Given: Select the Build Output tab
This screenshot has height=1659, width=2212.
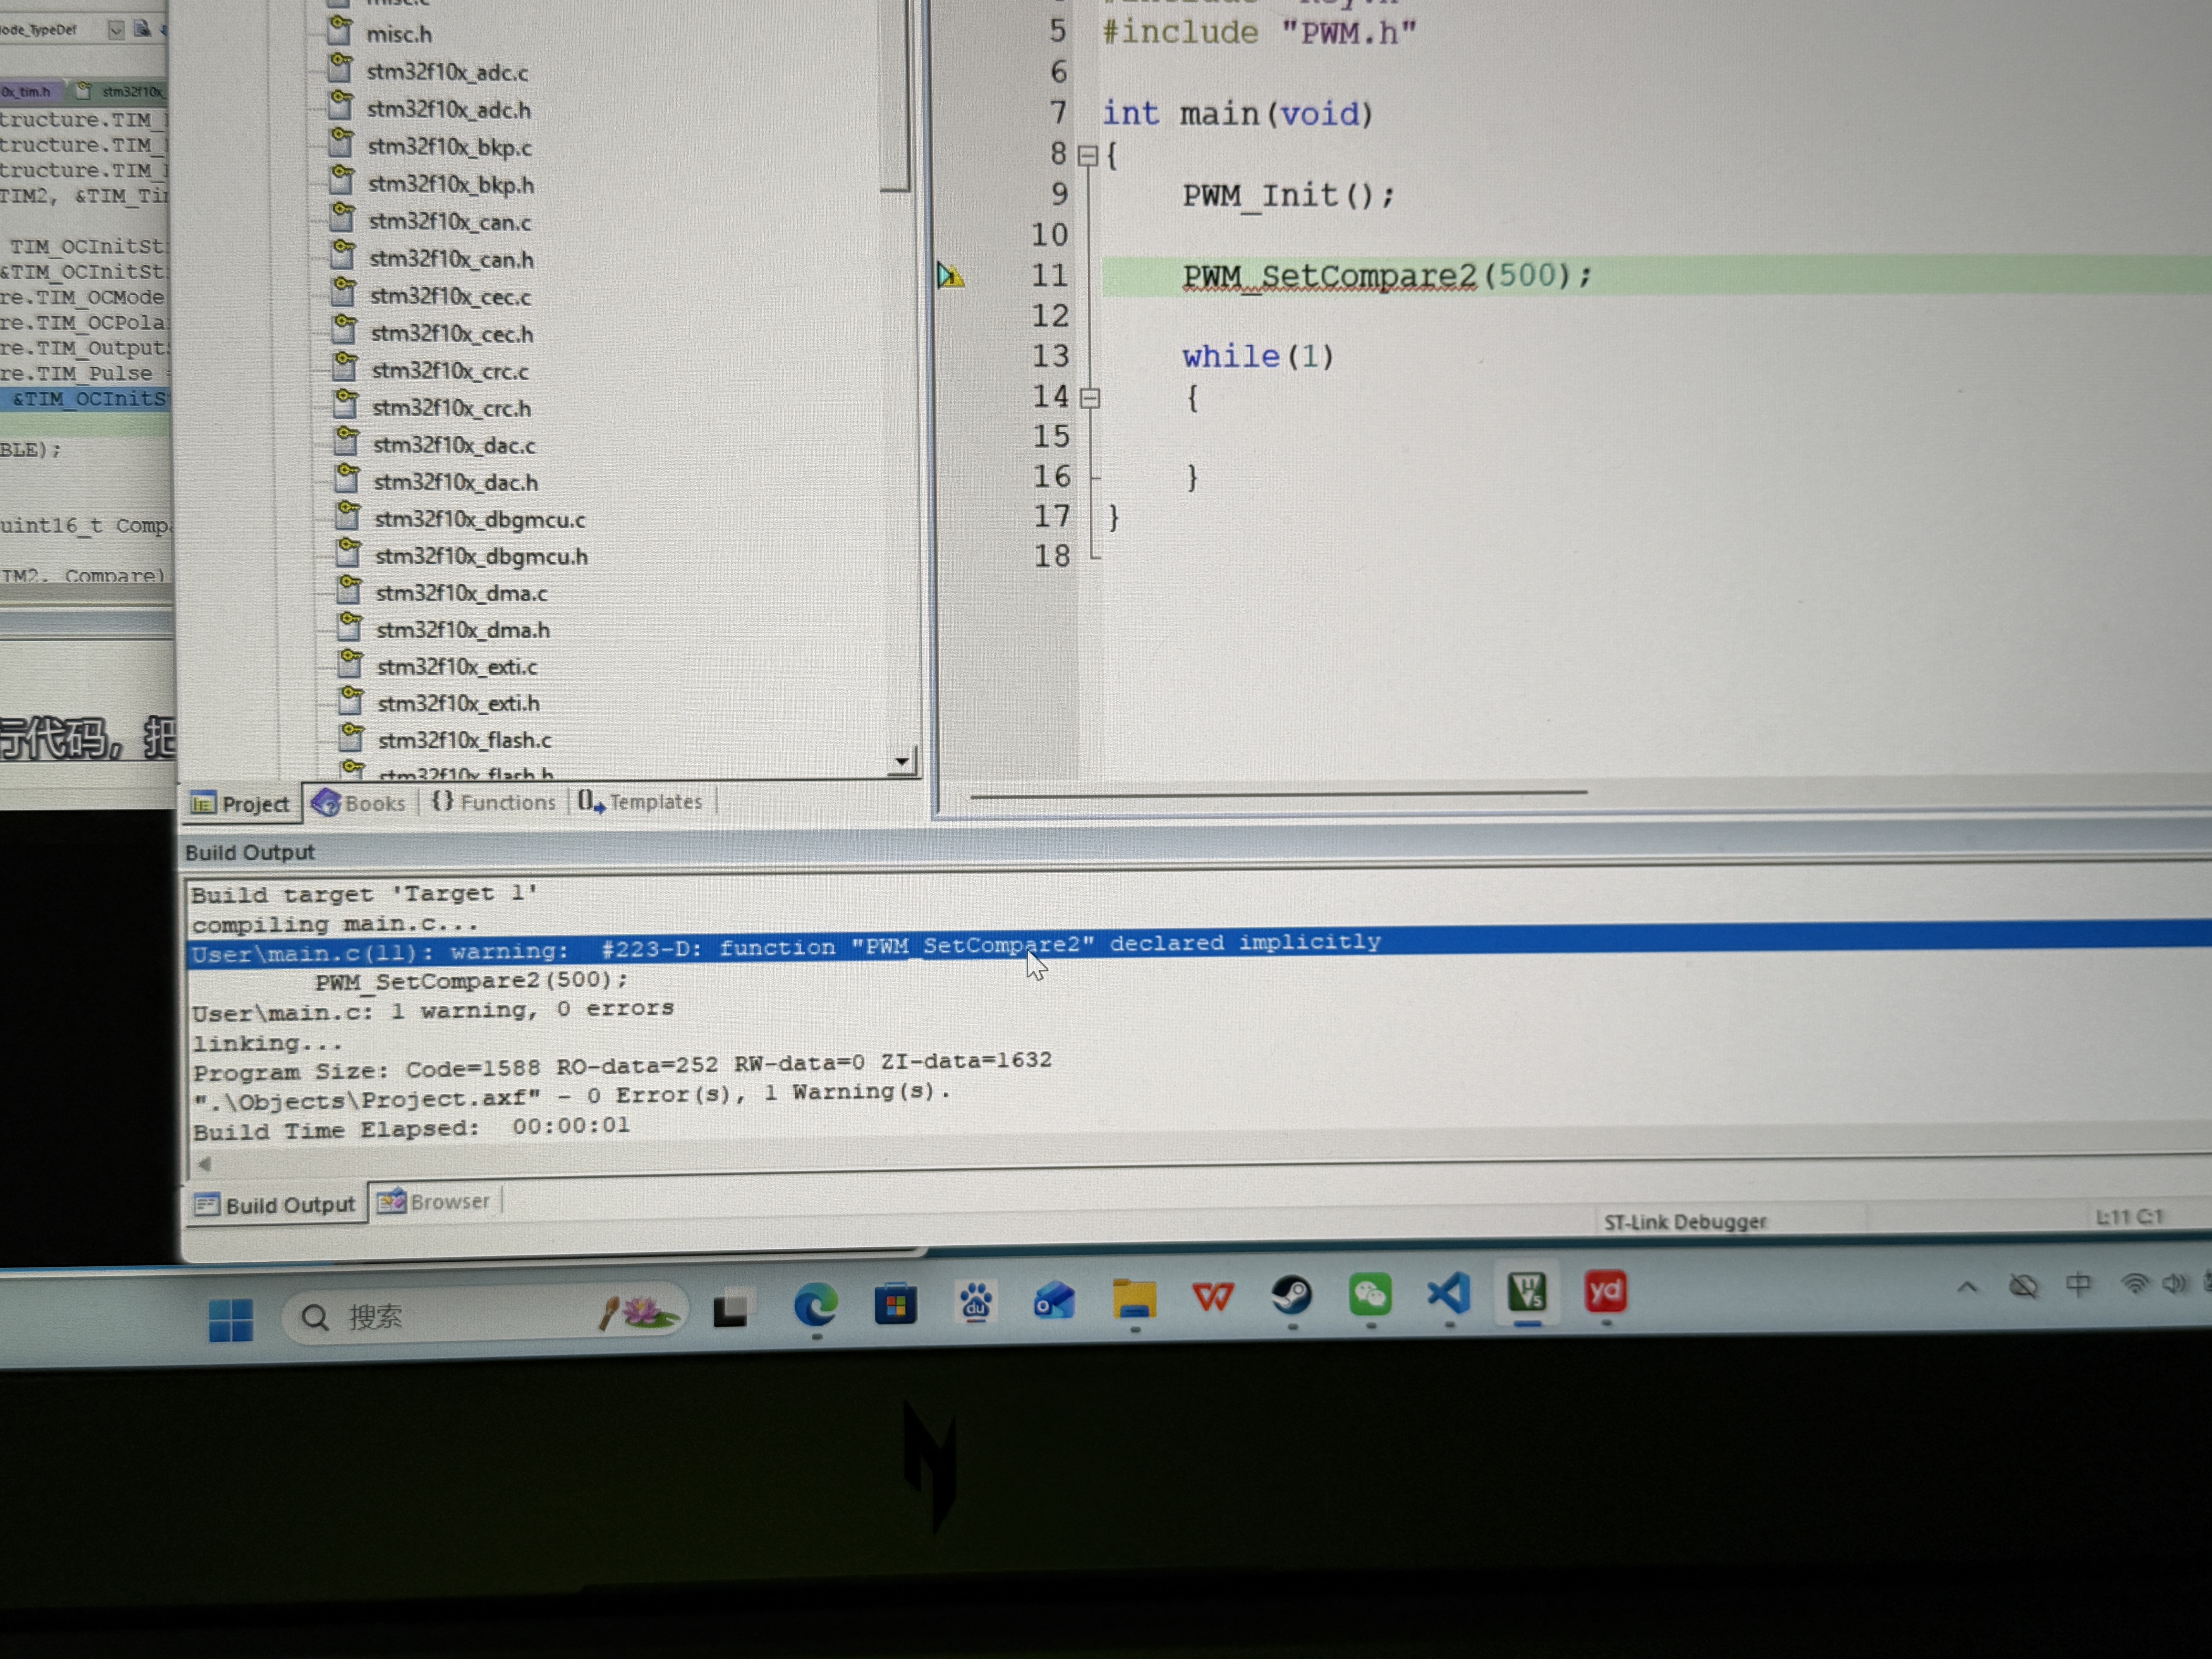Looking at the screenshot, I should [x=275, y=1205].
